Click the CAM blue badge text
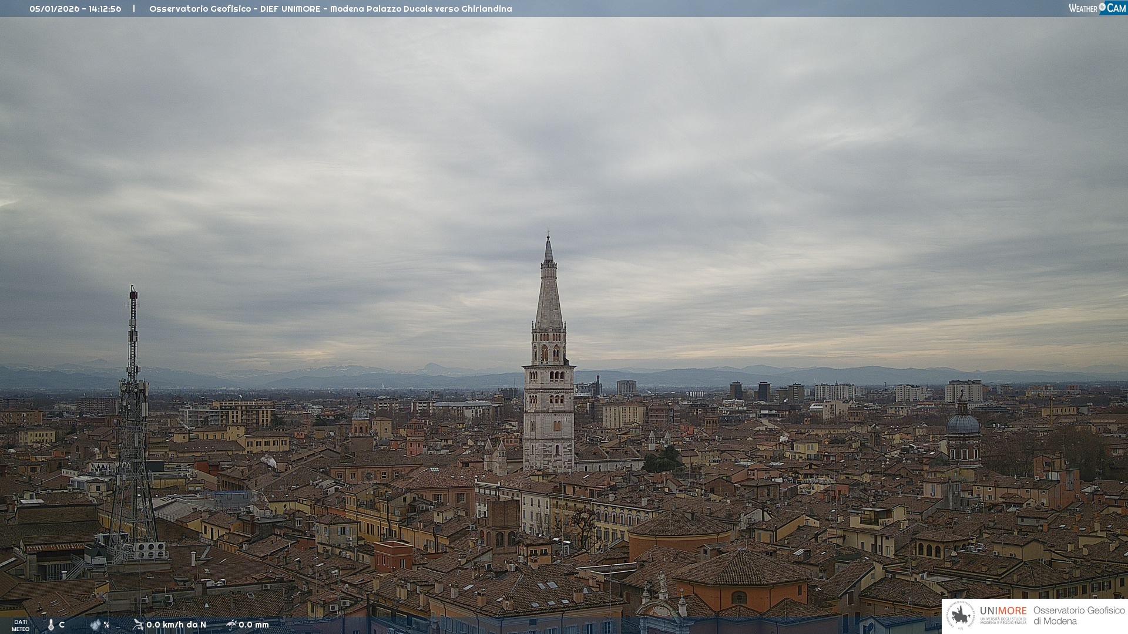Image resolution: width=1128 pixels, height=634 pixels. coord(1116,8)
